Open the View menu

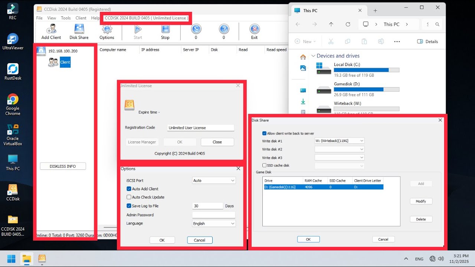click(x=52, y=18)
